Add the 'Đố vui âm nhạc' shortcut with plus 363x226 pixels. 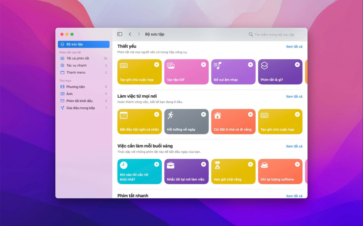250,64
